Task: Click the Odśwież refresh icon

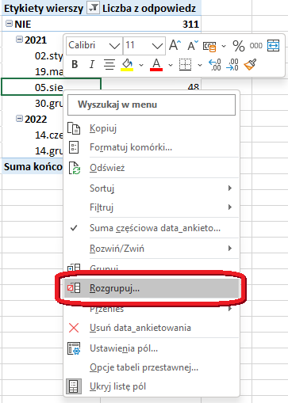Action: pyautogui.click(x=75, y=168)
